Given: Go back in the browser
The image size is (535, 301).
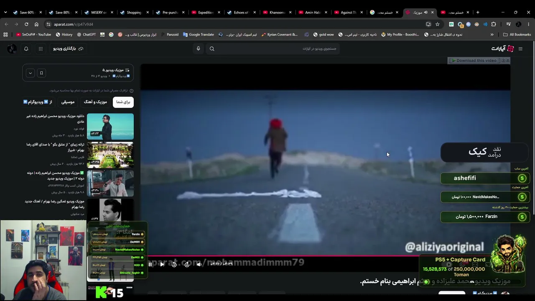Looking at the screenshot, I should click(6, 24).
